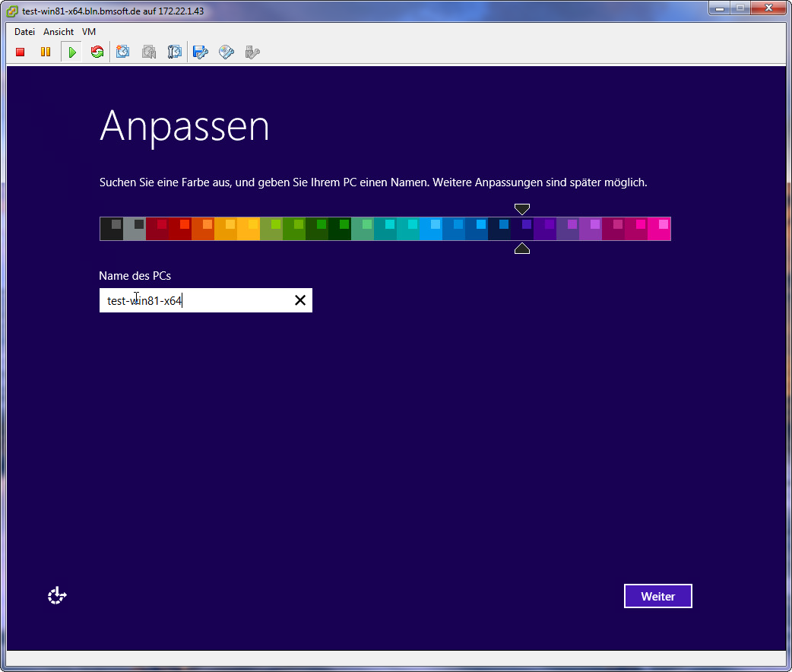Connect floppy device via floppy-wrench icon
This screenshot has height=672, width=792.
click(x=201, y=52)
